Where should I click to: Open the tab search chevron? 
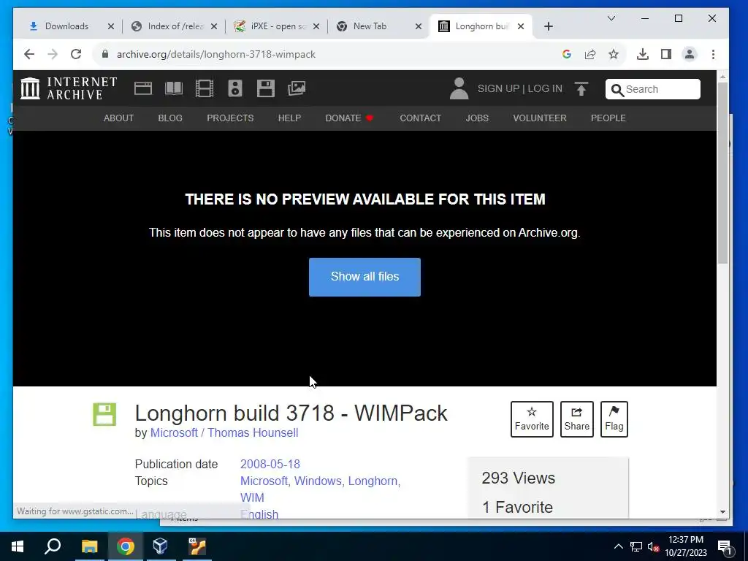pos(611,18)
